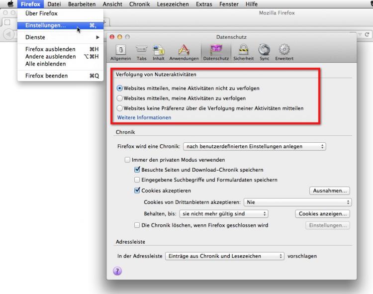Select 'keine Präferenz' tracking radio option
Image resolution: width=373 pixels, height=294 pixels.
click(x=119, y=108)
